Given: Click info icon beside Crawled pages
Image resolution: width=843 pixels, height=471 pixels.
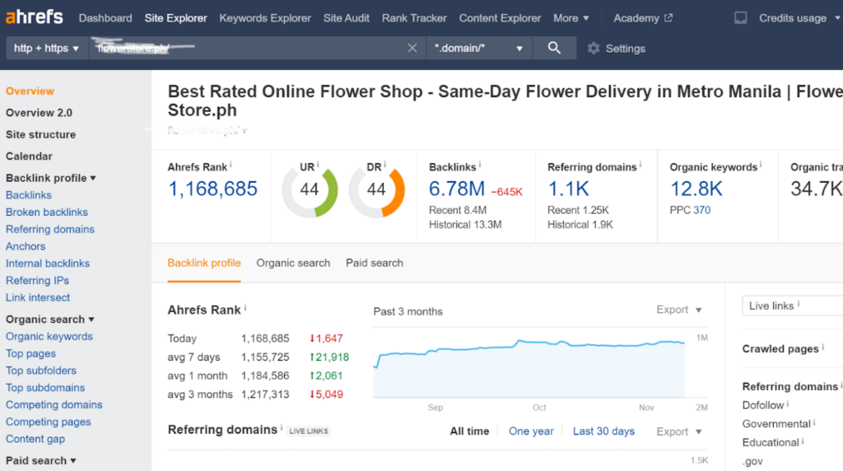Looking at the screenshot, I should (x=823, y=347).
